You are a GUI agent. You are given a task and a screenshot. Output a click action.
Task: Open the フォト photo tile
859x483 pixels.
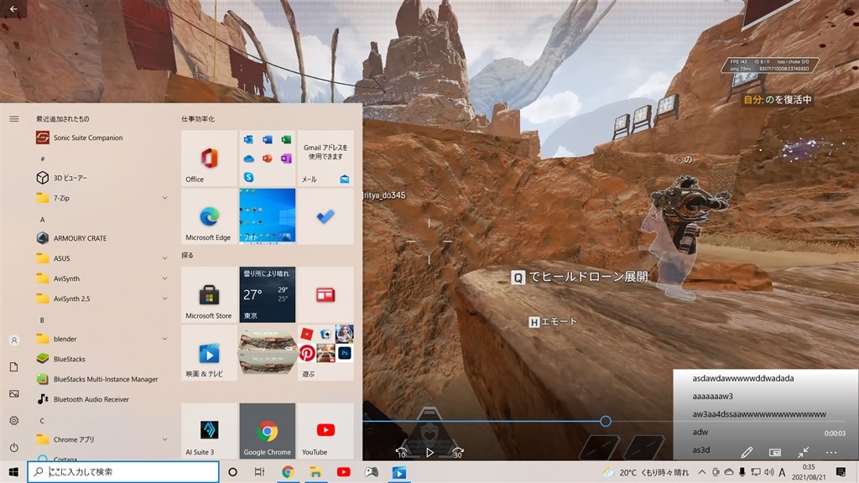tap(268, 216)
